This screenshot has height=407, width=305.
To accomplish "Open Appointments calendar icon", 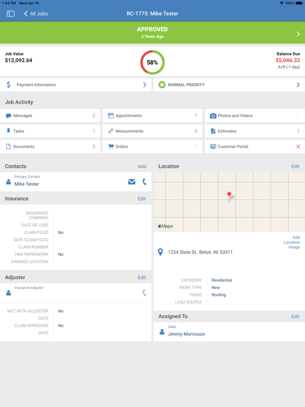I will click(x=111, y=116).
